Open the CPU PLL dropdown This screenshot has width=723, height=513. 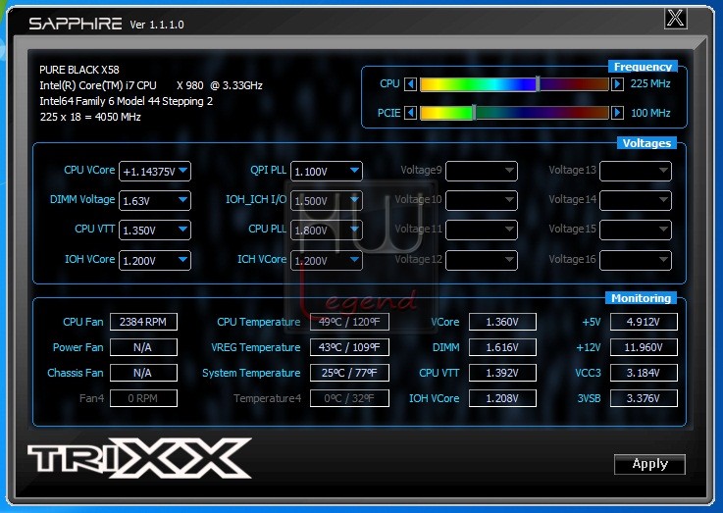point(327,230)
